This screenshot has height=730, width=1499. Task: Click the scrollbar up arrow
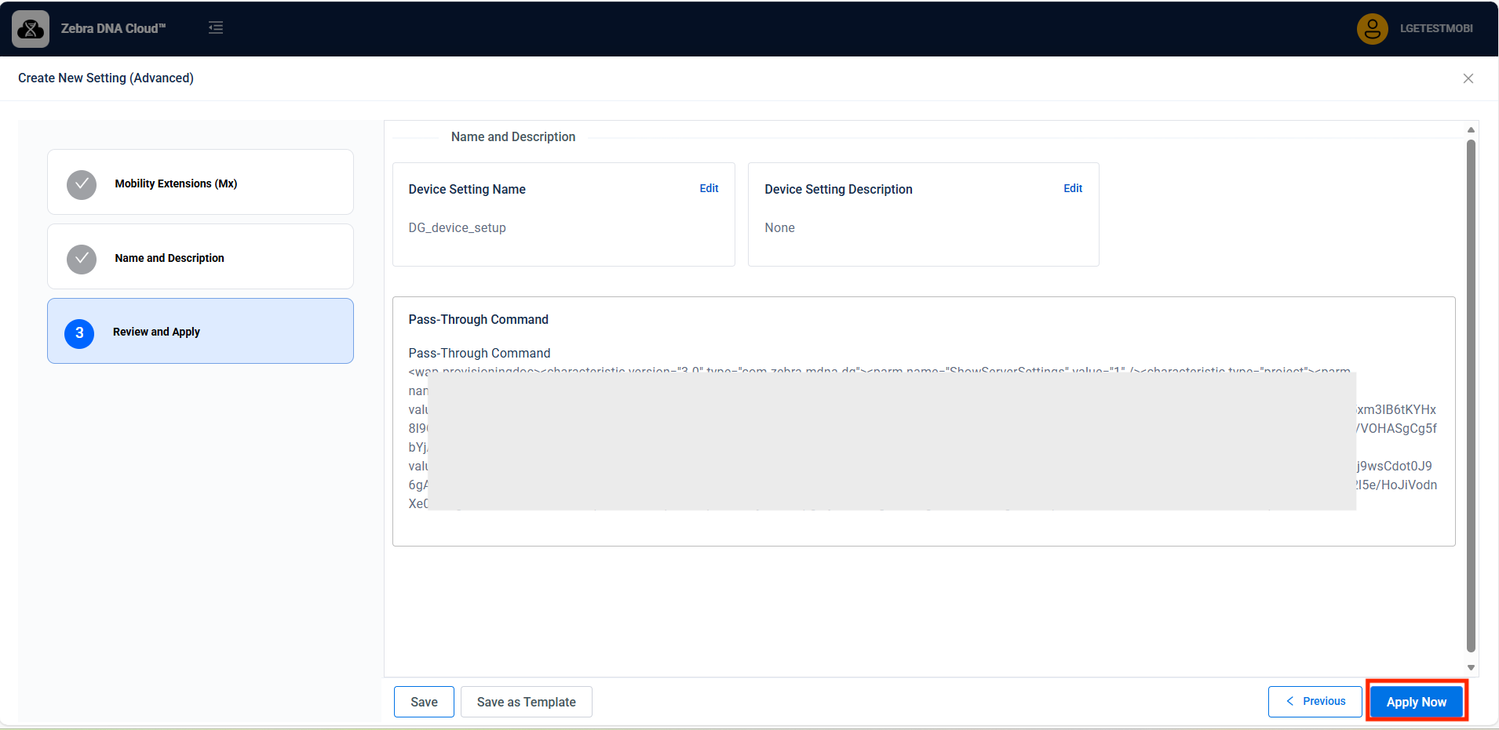click(1471, 129)
